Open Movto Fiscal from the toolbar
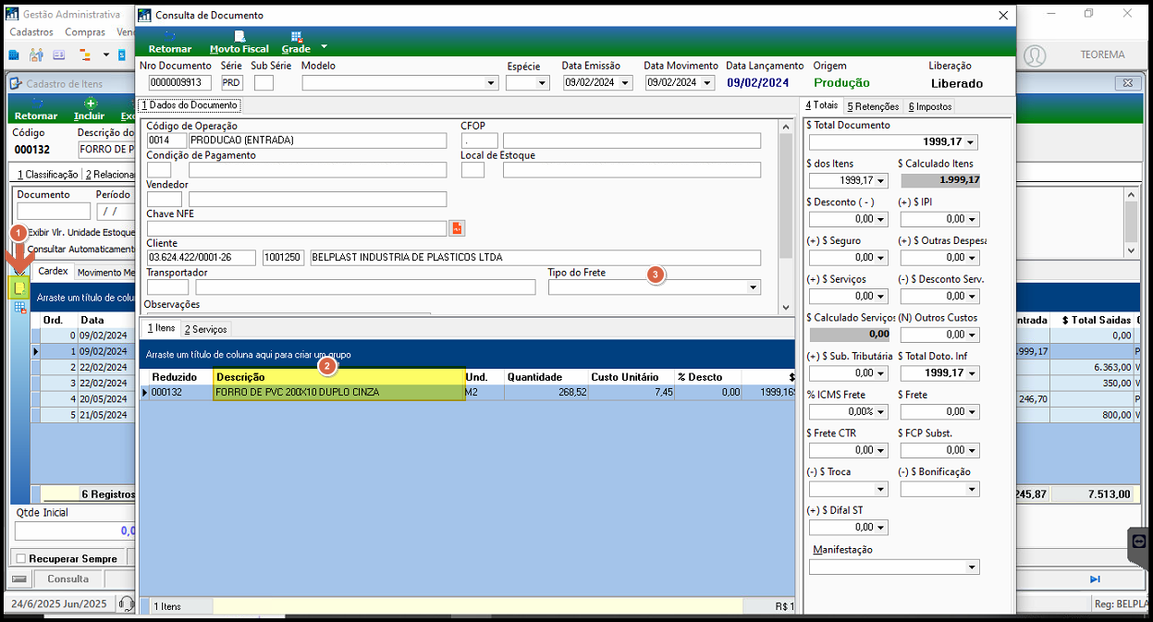Viewport: 1153px width, 622px height. click(x=239, y=42)
